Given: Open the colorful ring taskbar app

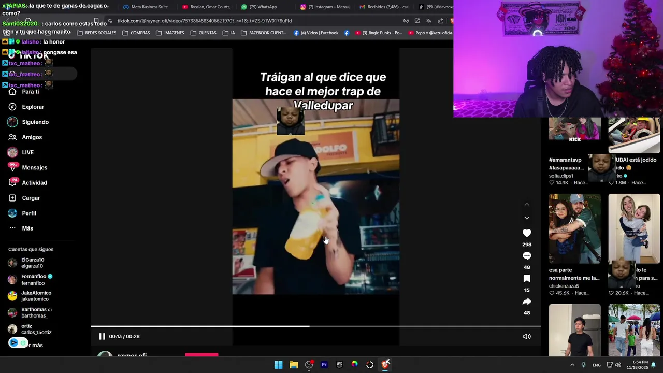Looking at the screenshot, I should [x=354, y=365].
